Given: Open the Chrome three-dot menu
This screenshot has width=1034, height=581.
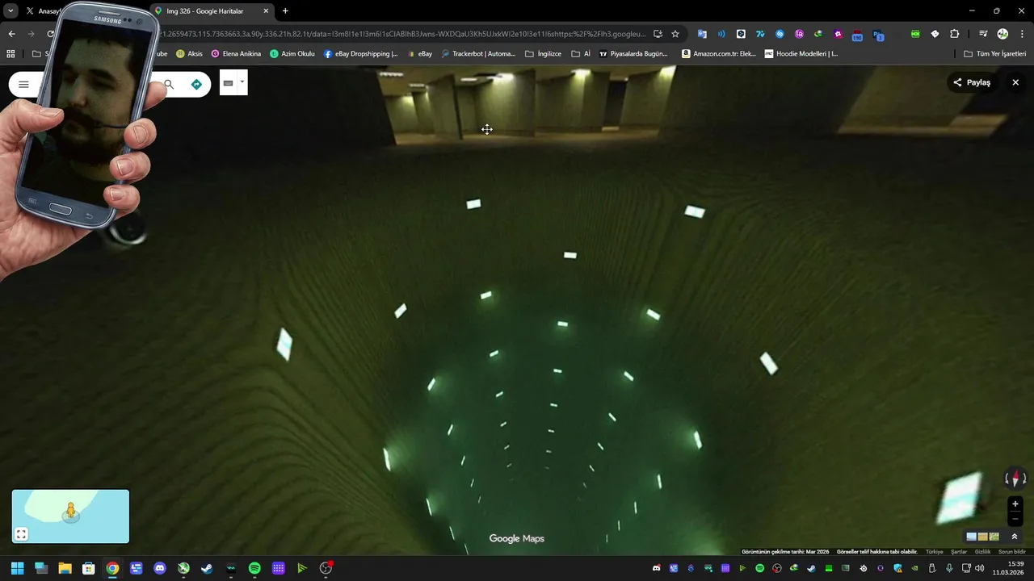Looking at the screenshot, I should [1023, 34].
